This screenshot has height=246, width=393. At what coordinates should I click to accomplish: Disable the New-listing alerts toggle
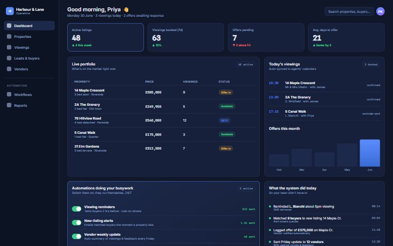click(x=77, y=223)
